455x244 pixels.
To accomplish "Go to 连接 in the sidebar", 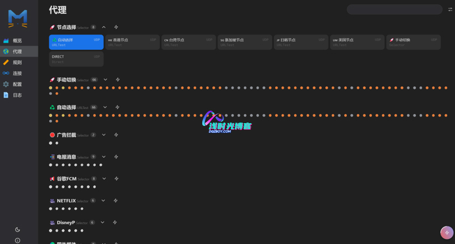I will pyautogui.click(x=17, y=73).
